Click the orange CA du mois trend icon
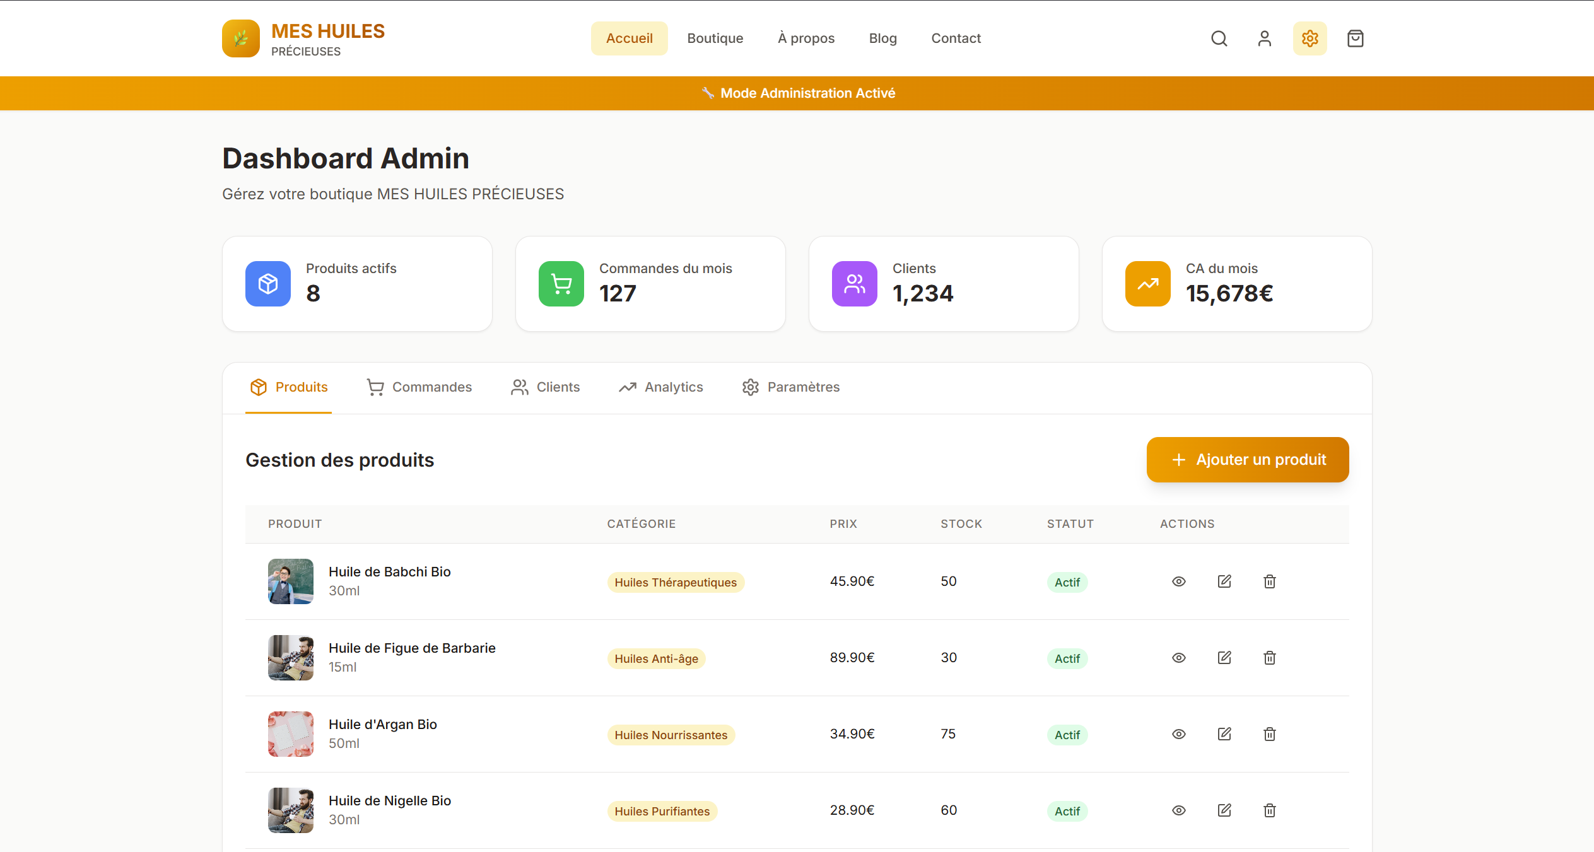Image resolution: width=1594 pixels, height=852 pixels. (1148, 284)
